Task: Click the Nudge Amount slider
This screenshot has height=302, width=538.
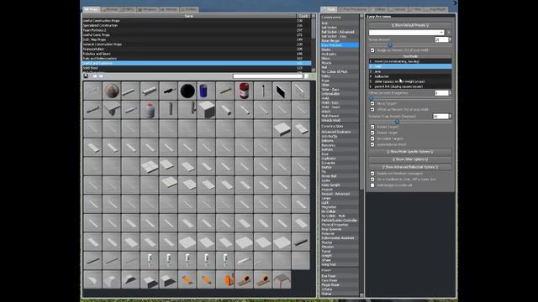Action: (x=410, y=44)
